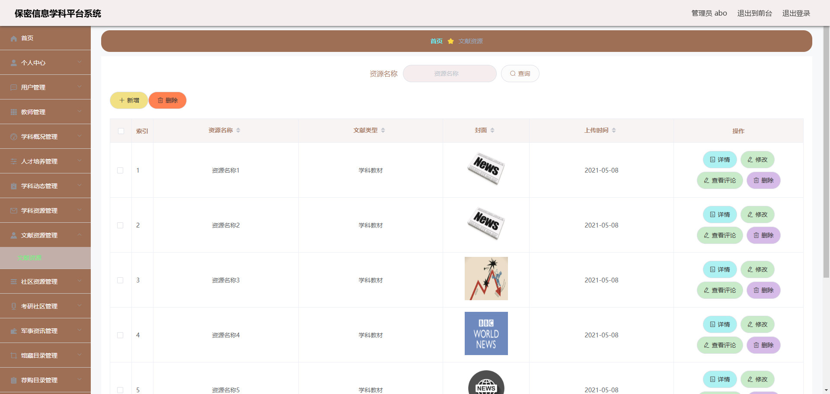Click the star icon in the breadcrumb bar

[450, 41]
